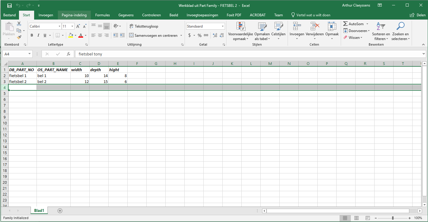Add a new sheet with the plus button
This screenshot has width=428, height=222.
point(60,210)
